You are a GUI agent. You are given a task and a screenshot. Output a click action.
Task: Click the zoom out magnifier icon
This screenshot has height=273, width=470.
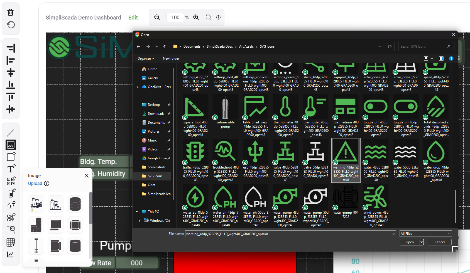[x=157, y=18]
